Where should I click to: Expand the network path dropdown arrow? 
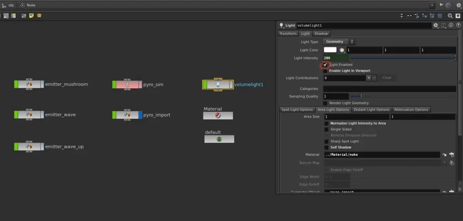click(x=432, y=5)
